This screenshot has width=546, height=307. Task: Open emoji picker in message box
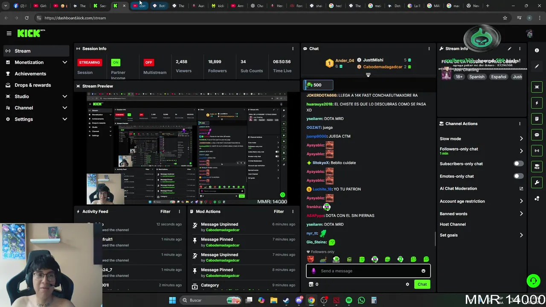point(423,271)
